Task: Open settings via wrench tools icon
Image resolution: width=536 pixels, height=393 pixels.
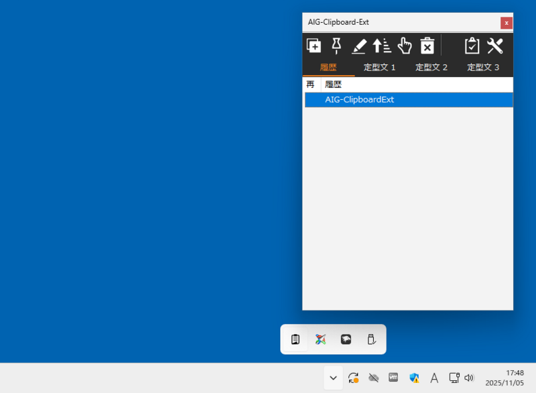Action: [x=495, y=46]
